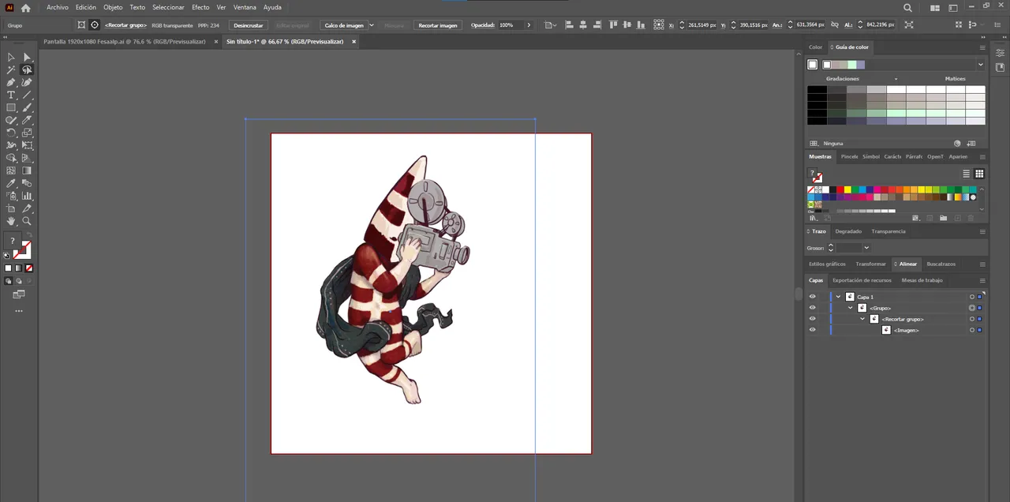Image resolution: width=1010 pixels, height=502 pixels.
Task: Set paint mode to solid Color
Action: click(x=9, y=268)
